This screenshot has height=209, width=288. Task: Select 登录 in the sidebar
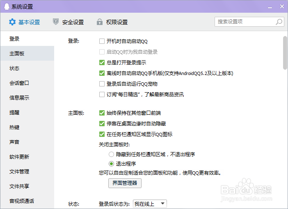pos(27,39)
